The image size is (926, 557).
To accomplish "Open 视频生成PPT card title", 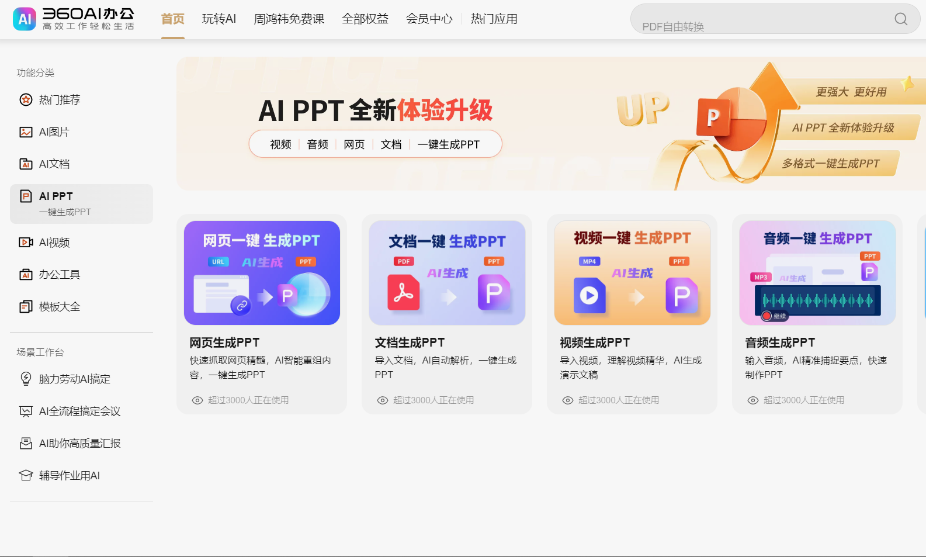I will (595, 342).
